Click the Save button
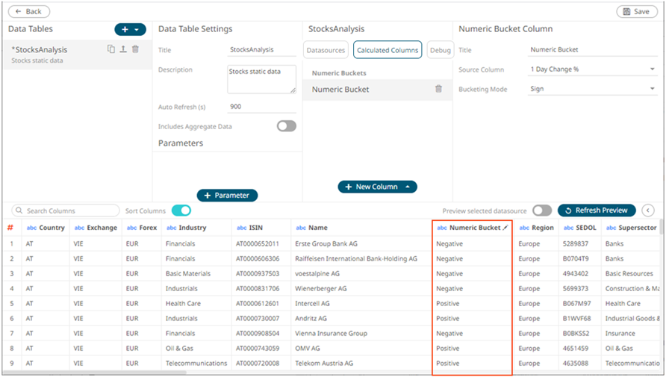 click(636, 12)
